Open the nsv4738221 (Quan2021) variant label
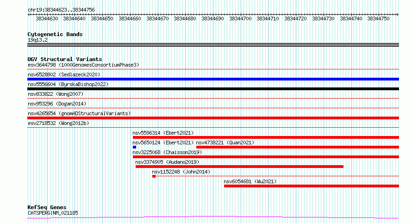 [x=225, y=142]
